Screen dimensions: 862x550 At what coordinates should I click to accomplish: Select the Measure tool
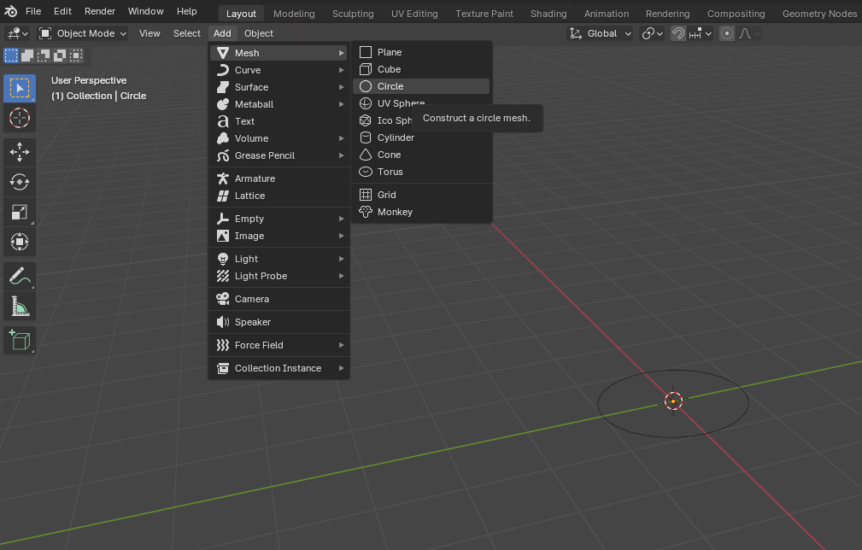pos(20,306)
